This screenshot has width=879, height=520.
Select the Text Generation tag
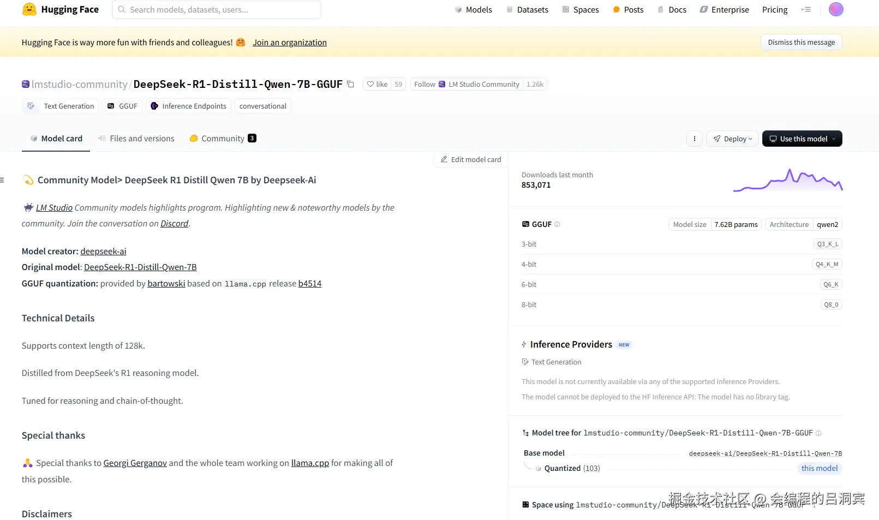(x=61, y=106)
